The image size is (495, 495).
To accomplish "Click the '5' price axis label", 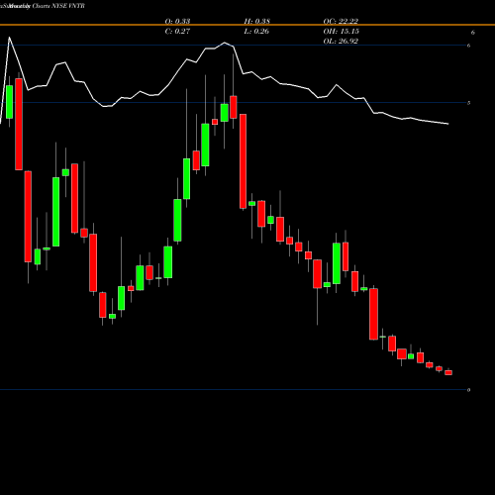I will click(469, 103).
